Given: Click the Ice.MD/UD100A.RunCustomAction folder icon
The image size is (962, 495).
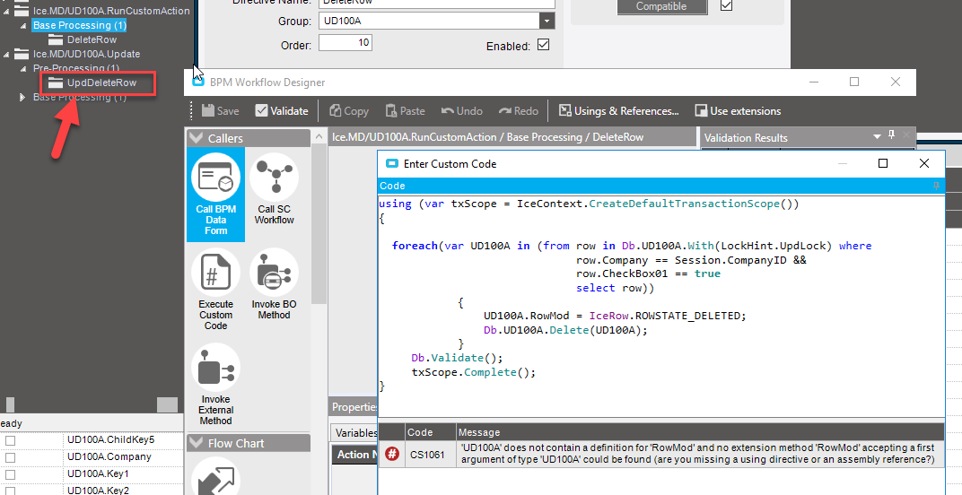Looking at the screenshot, I should pyautogui.click(x=22, y=11).
